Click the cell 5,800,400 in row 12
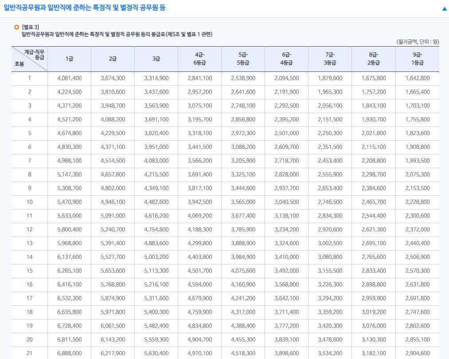Viewport: 449px width, 359px height. coord(69,230)
